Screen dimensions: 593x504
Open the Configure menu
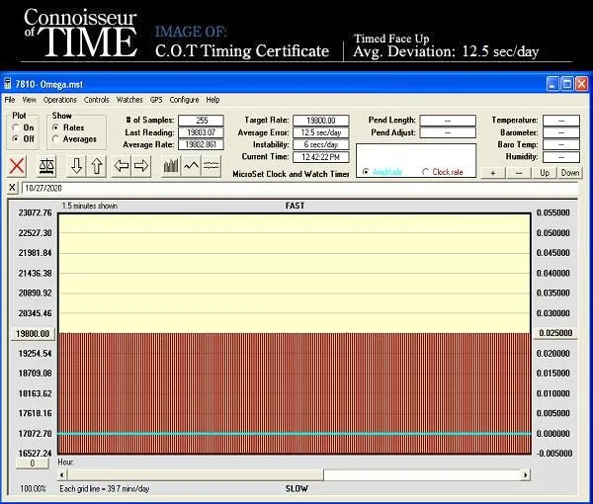pyautogui.click(x=184, y=100)
